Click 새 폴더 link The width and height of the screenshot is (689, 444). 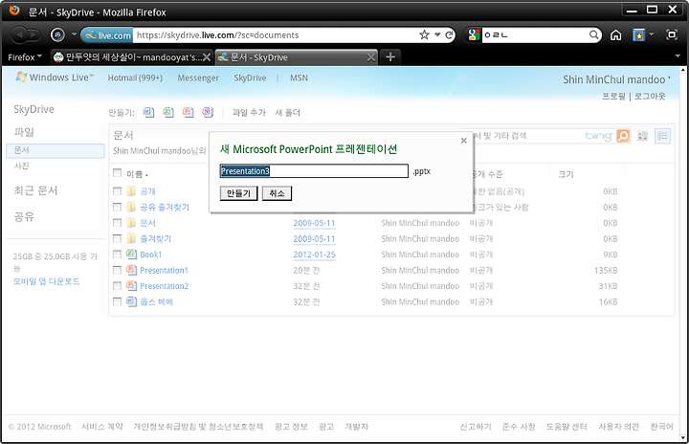pyautogui.click(x=287, y=113)
